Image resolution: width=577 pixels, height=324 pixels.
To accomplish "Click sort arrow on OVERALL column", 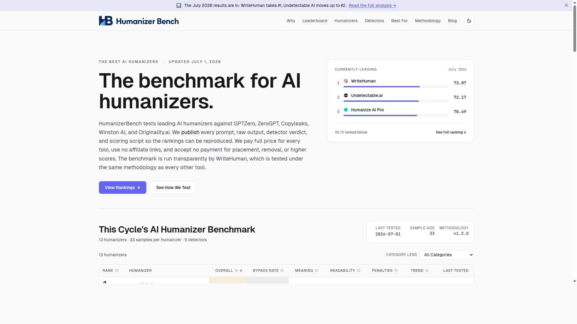I will 241,271.
